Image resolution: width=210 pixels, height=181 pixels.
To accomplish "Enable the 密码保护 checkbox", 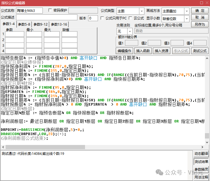I will coord(50,10).
